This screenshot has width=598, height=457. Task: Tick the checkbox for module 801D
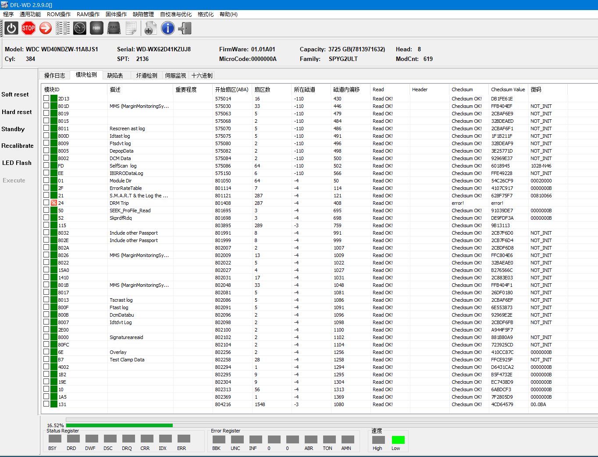coord(46,106)
